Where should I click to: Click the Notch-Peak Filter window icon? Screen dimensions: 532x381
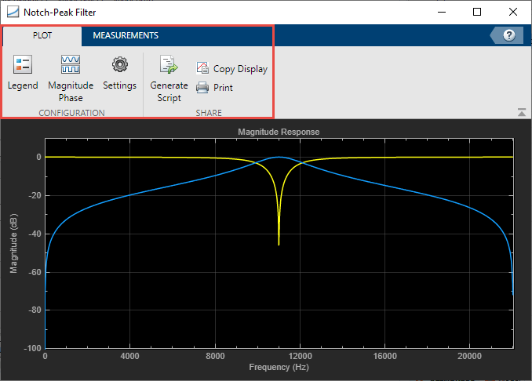pos(13,13)
